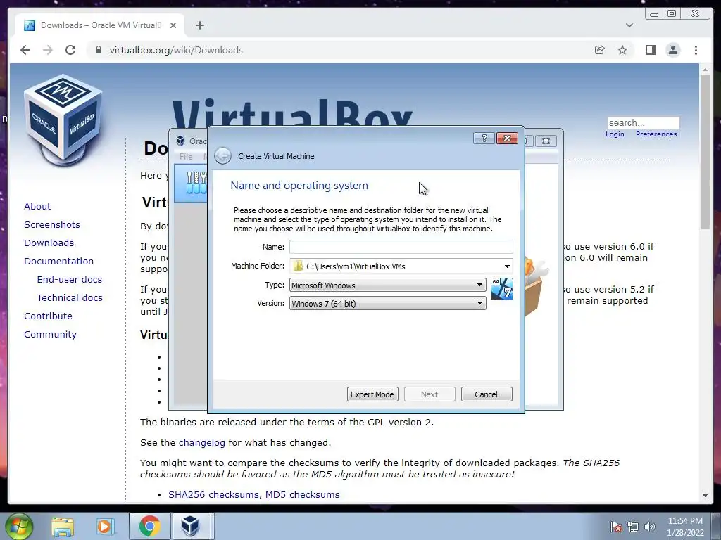Image resolution: width=721 pixels, height=540 pixels.
Task: Click the site lock icon in address bar
Action: [98, 50]
